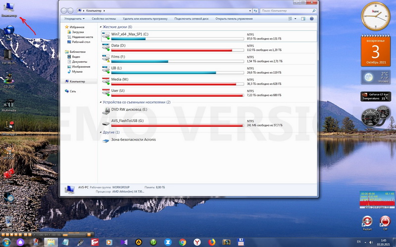Click the GeForce GT 630 temperature gadget
Screen dimensions: 396x247
click(x=376, y=96)
